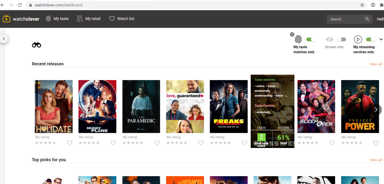The image size is (384, 184).
Task: Click the fingerprint icon above My taste matches only
Action: click(x=298, y=39)
